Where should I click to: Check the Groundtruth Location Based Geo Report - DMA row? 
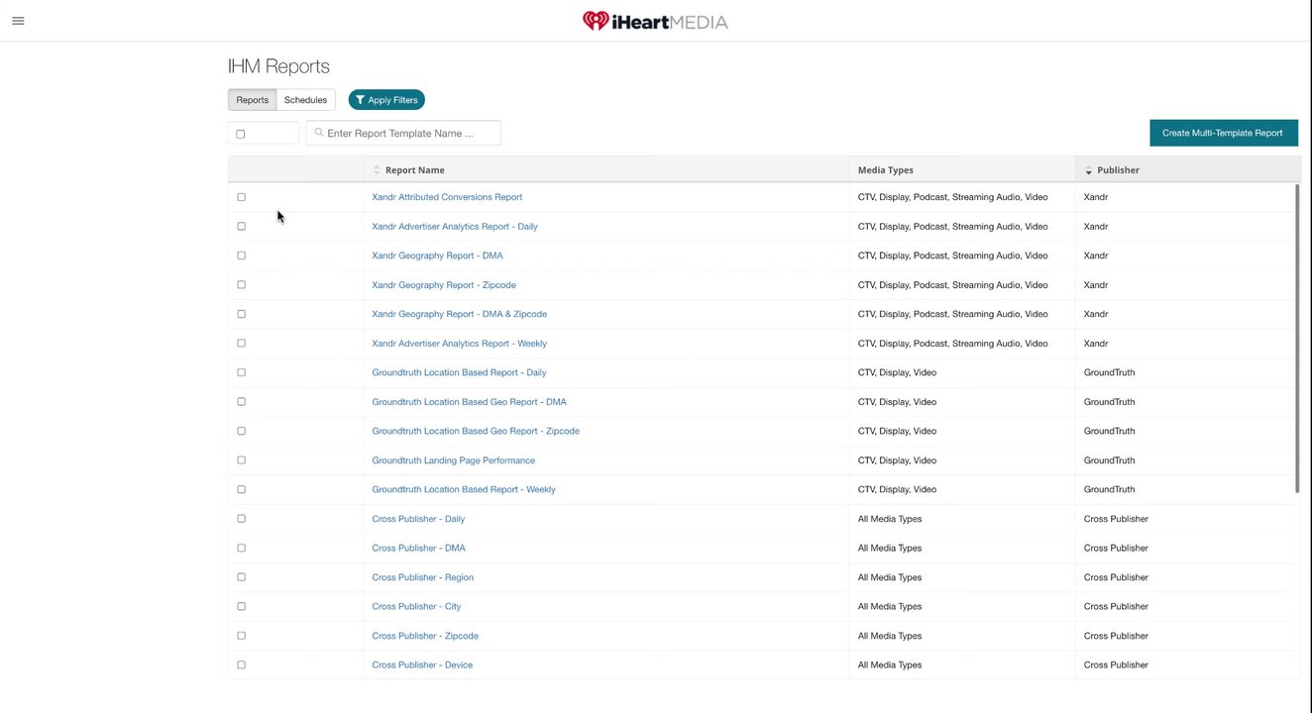pos(241,402)
